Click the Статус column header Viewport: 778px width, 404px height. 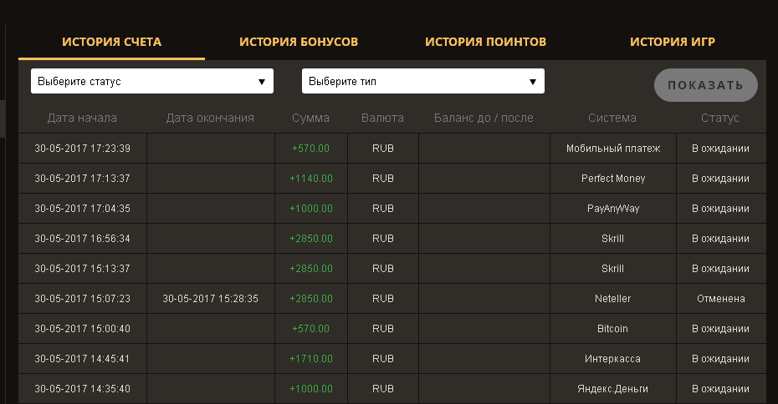(x=719, y=118)
